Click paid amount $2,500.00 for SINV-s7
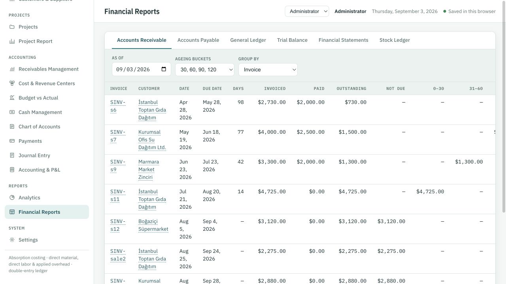This screenshot has width=506, height=284. click(x=311, y=132)
